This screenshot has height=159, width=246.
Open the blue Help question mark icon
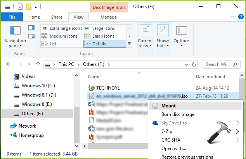(x=241, y=17)
